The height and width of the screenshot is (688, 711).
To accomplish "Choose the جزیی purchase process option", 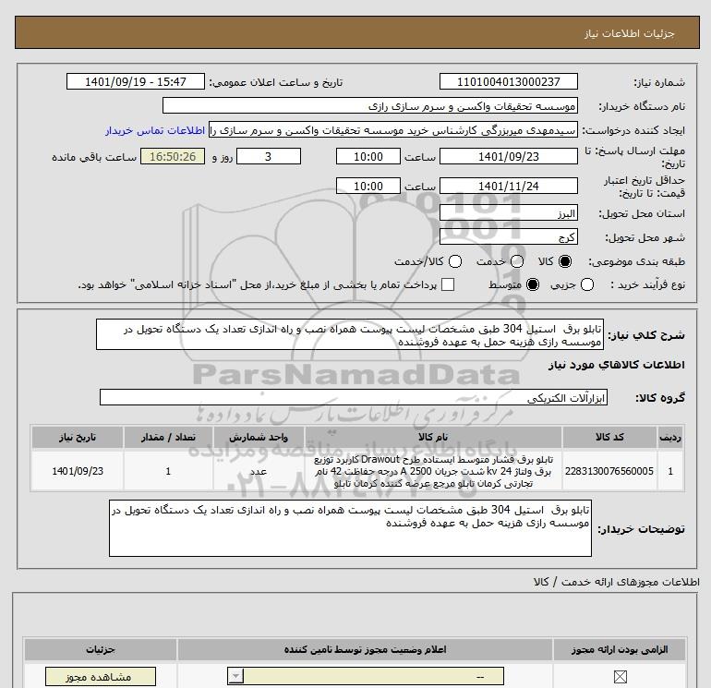I will tap(587, 284).
